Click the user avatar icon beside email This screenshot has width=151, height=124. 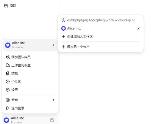(63, 20)
